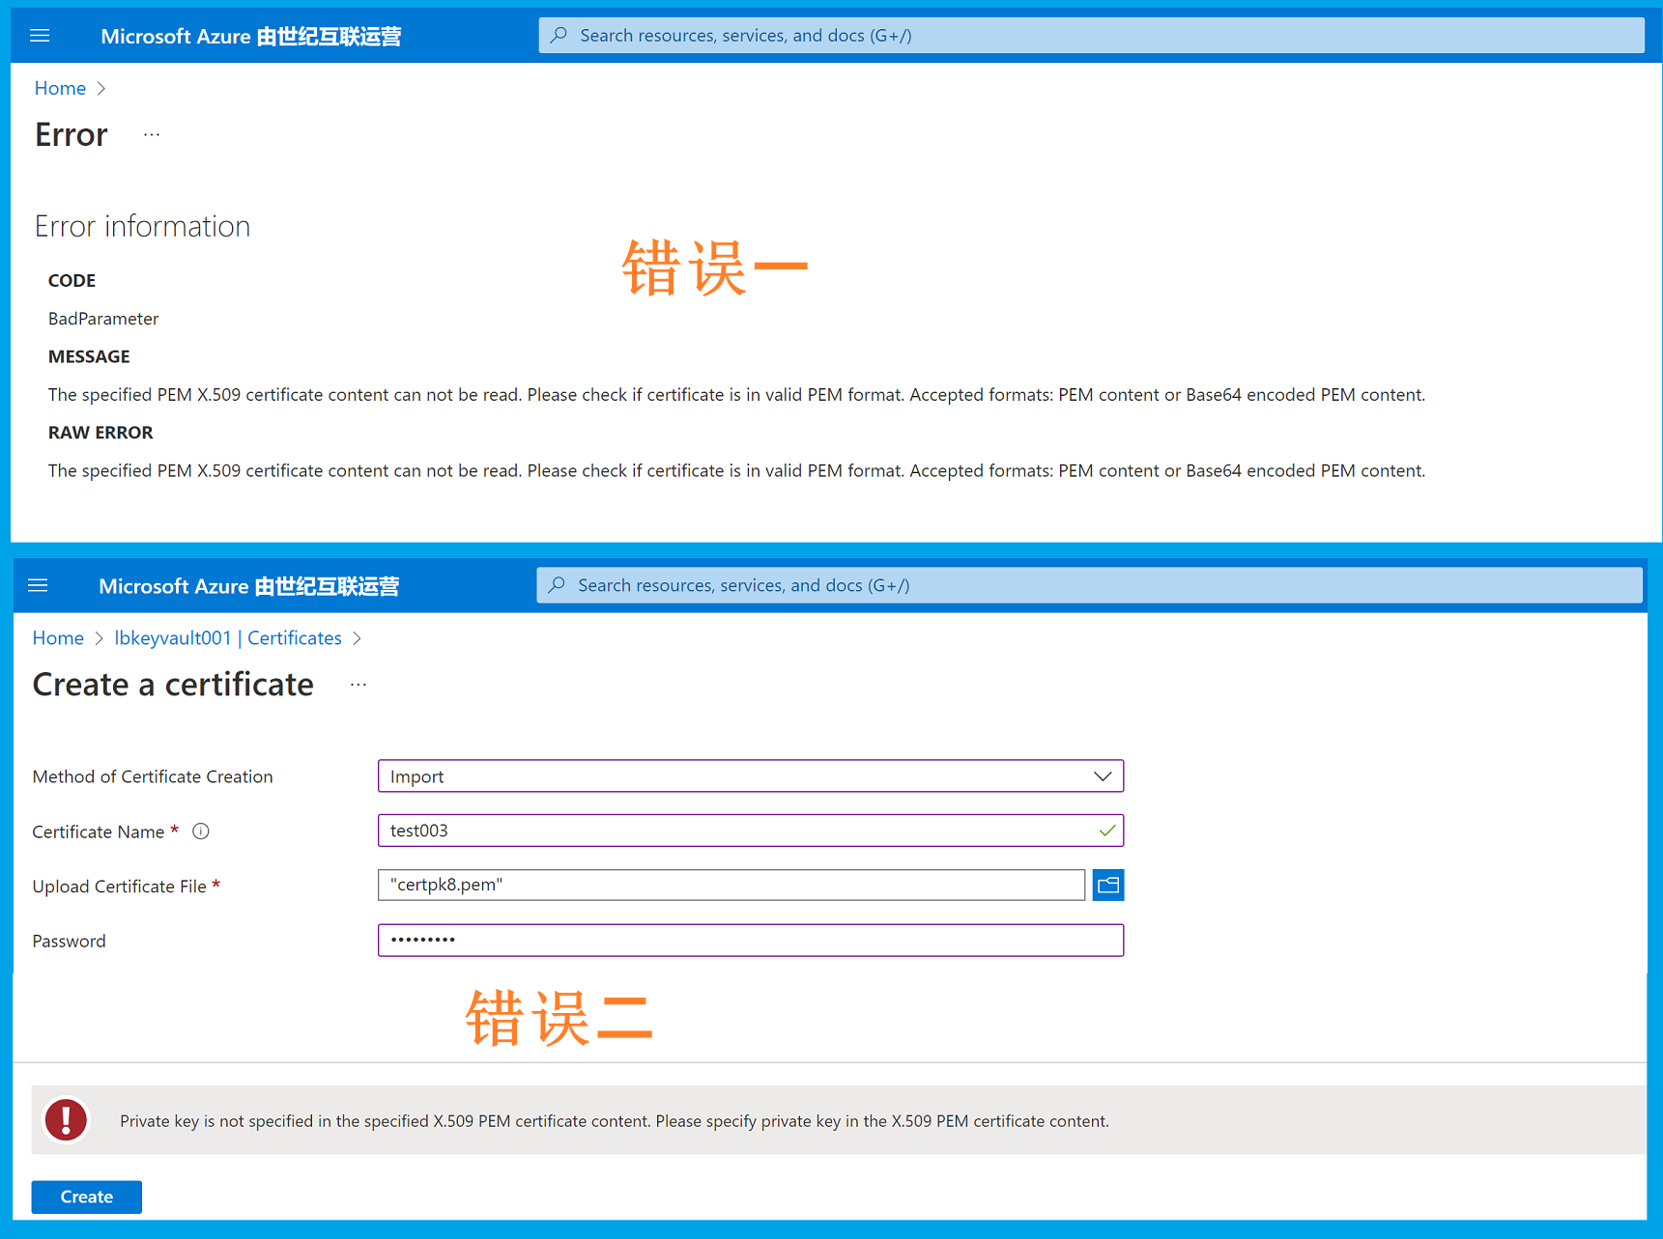Click Home breadcrumb above Create a certificate
Image resolution: width=1663 pixels, height=1239 pixels.
[x=58, y=637]
